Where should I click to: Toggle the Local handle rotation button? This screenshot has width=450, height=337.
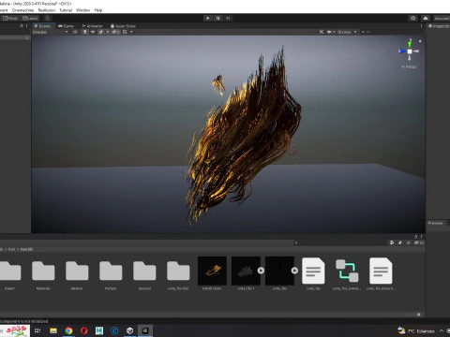pos(30,18)
